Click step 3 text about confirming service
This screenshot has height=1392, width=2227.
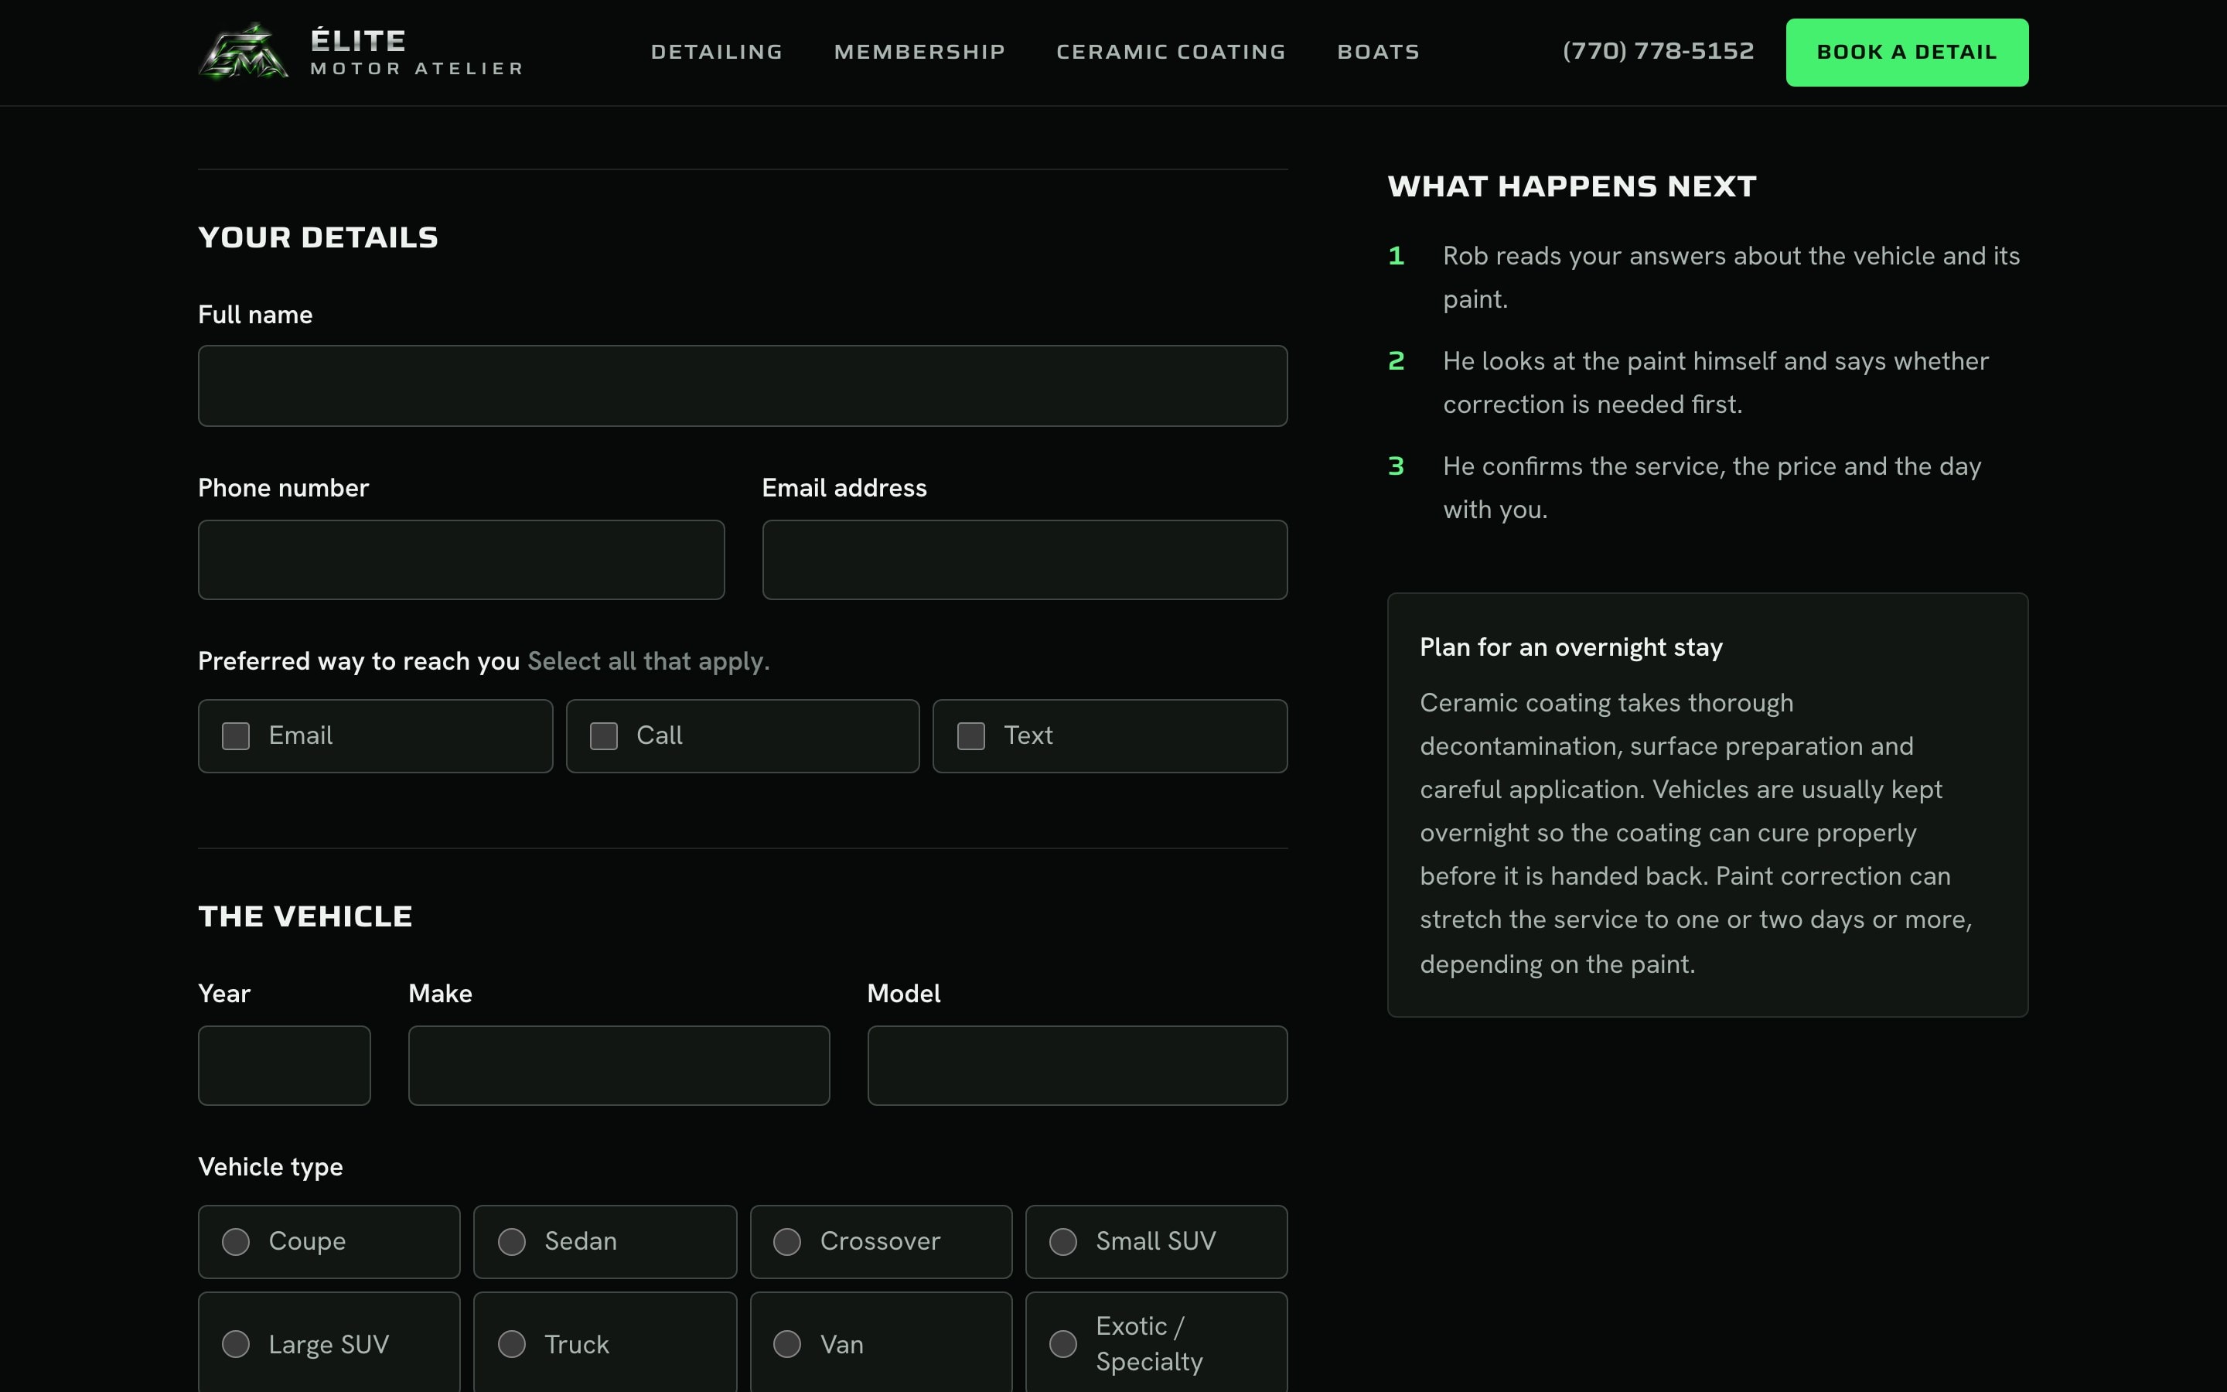(1712, 488)
